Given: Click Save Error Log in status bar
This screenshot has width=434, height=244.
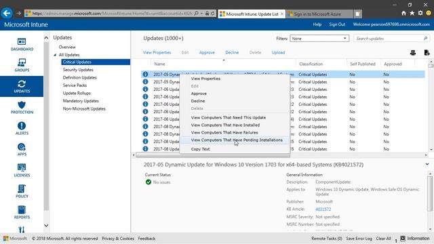Looking at the screenshot, I should [x=359, y=238].
